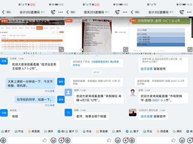The image size is (193, 144).
Task: Switch to the 作业 tab under 罗宇昂's message
Action: point(19,131)
